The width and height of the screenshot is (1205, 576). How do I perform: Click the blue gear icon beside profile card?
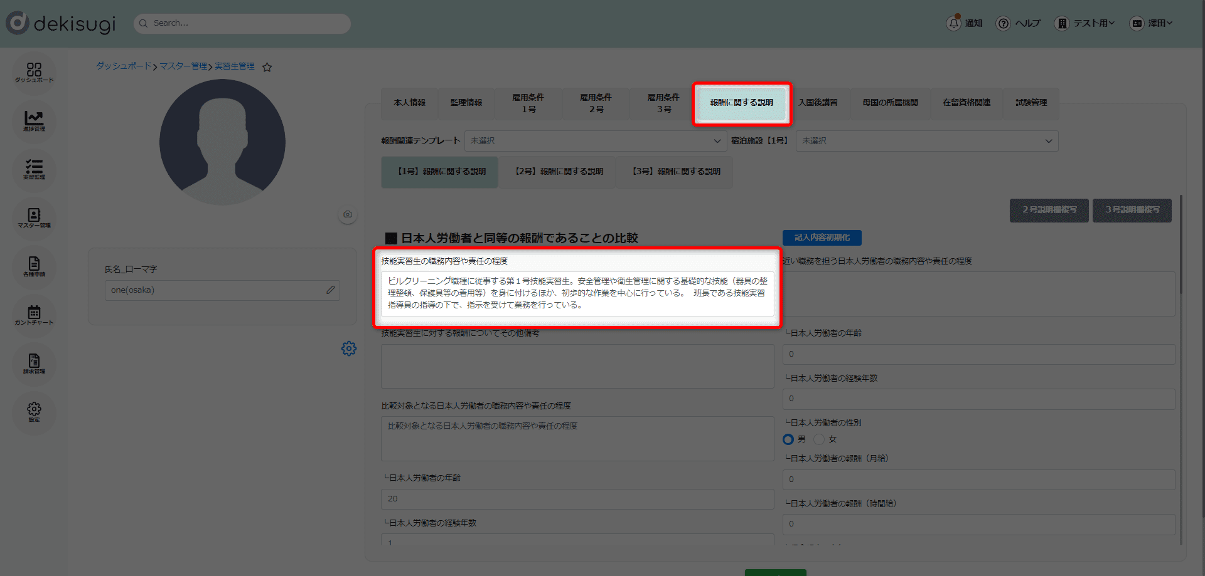coord(349,348)
